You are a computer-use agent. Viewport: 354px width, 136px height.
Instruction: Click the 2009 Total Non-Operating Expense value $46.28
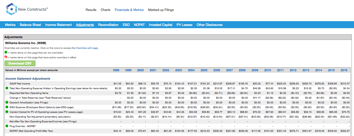(256, 88)
